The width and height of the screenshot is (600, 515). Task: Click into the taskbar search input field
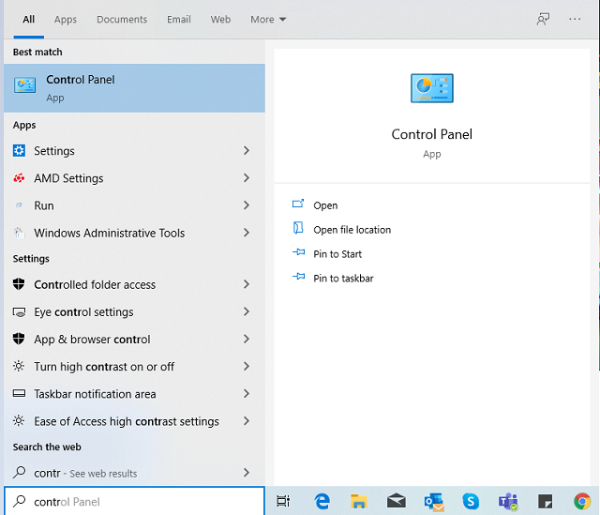pyautogui.click(x=134, y=501)
